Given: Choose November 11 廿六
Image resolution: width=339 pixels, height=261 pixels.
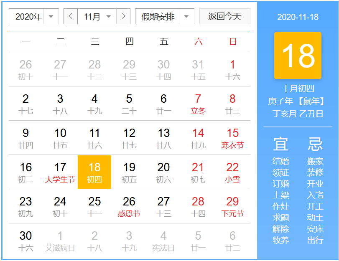Looking at the screenshot, I should (94, 138).
